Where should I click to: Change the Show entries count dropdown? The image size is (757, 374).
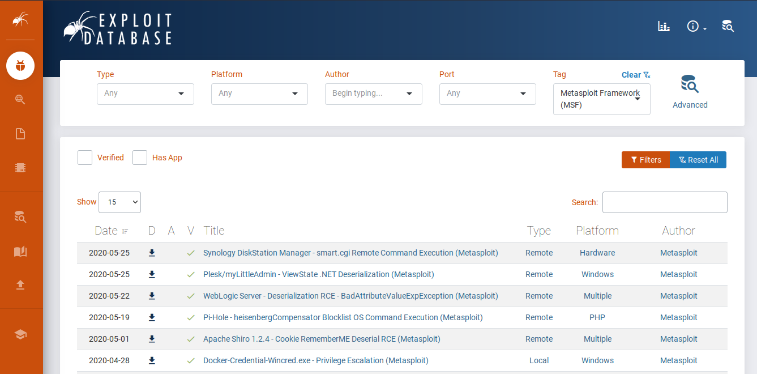tap(119, 202)
